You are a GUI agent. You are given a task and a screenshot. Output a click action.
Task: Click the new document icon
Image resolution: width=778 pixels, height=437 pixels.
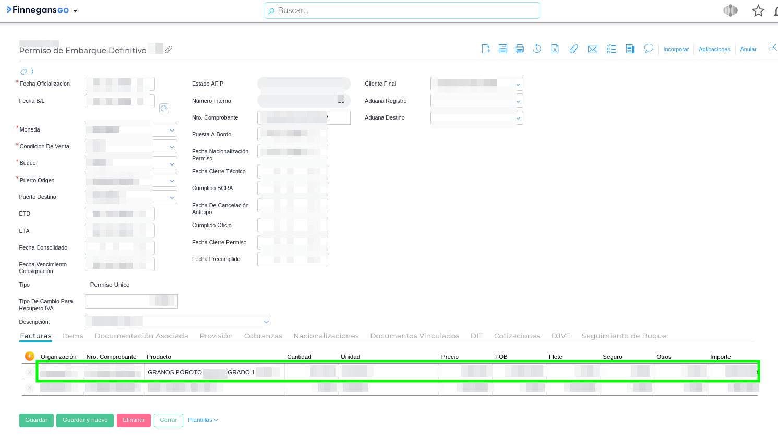pyautogui.click(x=486, y=49)
